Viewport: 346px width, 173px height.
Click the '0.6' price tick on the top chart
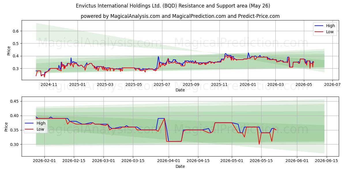[x=16, y=31]
